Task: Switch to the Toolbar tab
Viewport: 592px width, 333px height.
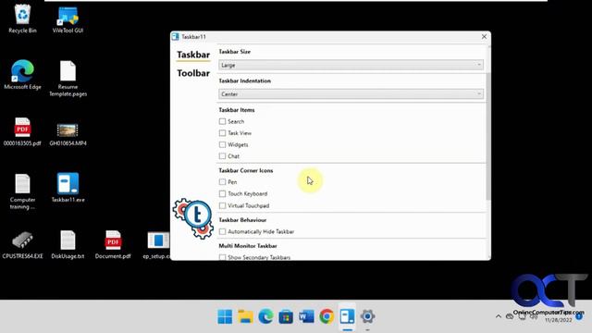Action: 193,73
